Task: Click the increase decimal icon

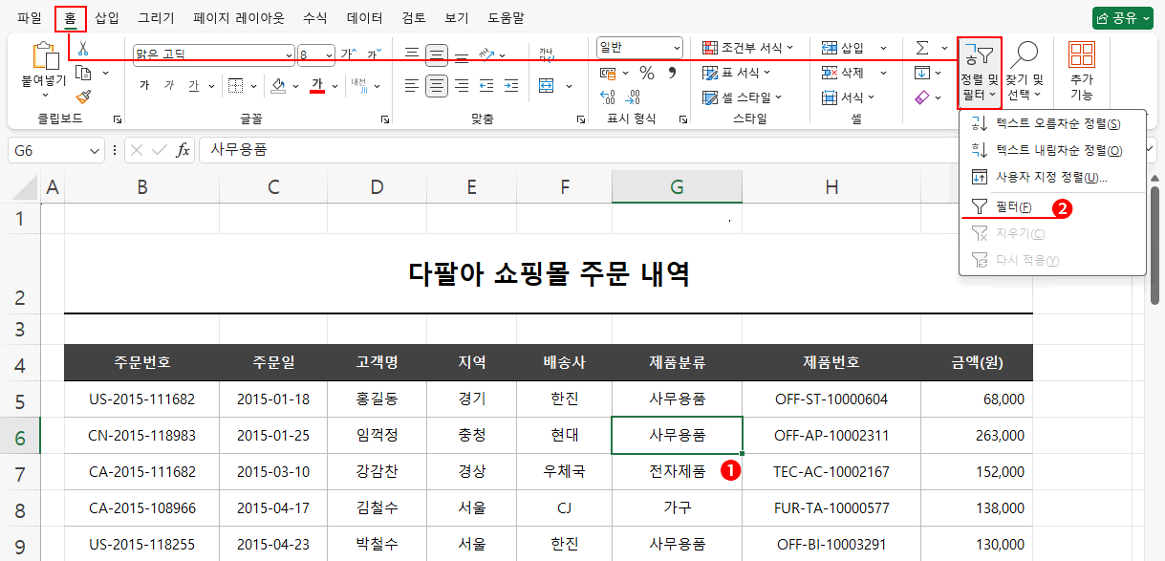Action: click(608, 97)
